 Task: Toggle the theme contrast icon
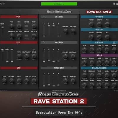point(114,4)
